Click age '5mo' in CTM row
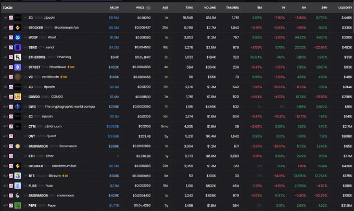The height and width of the screenshot is (211, 354). 165,126
